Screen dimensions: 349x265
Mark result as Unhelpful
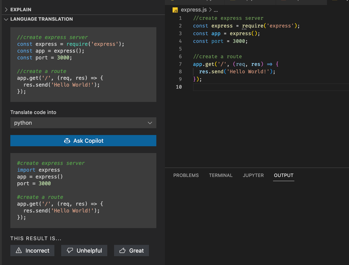[x=84, y=251]
